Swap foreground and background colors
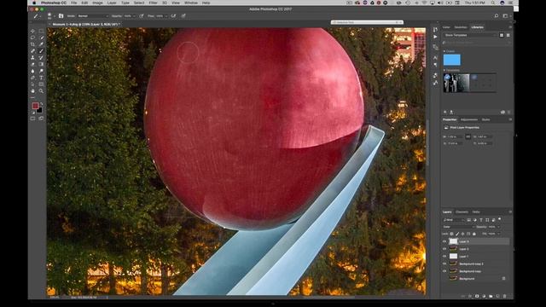 point(42,104)
